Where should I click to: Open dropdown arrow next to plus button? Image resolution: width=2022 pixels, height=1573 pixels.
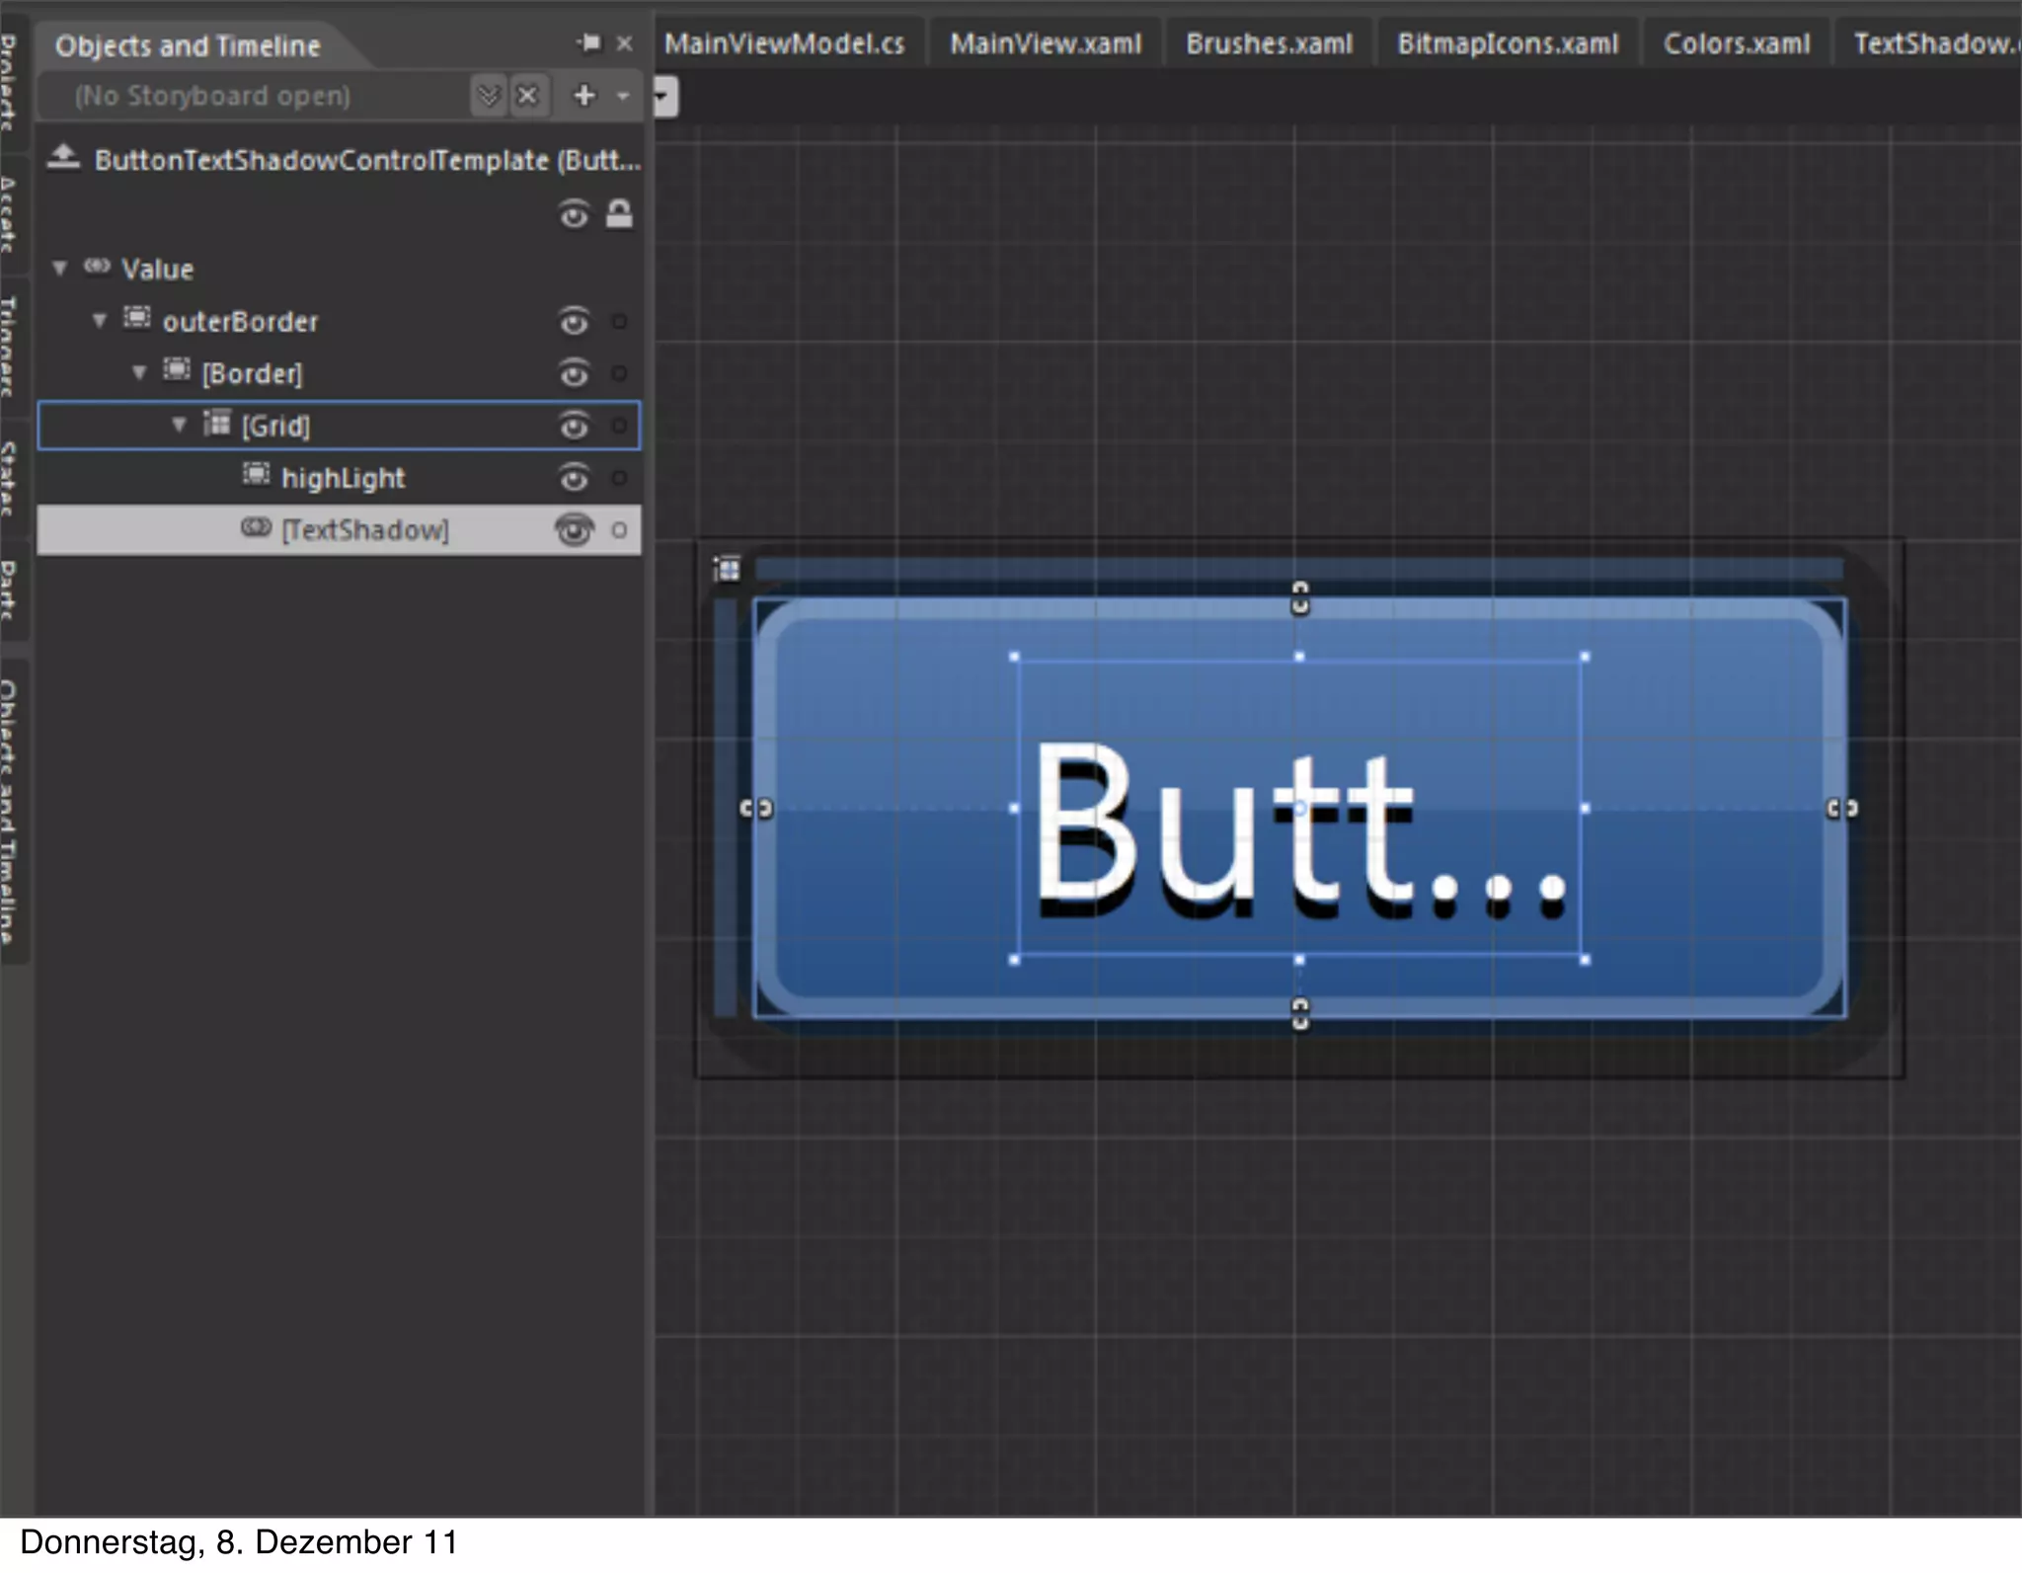623,96
